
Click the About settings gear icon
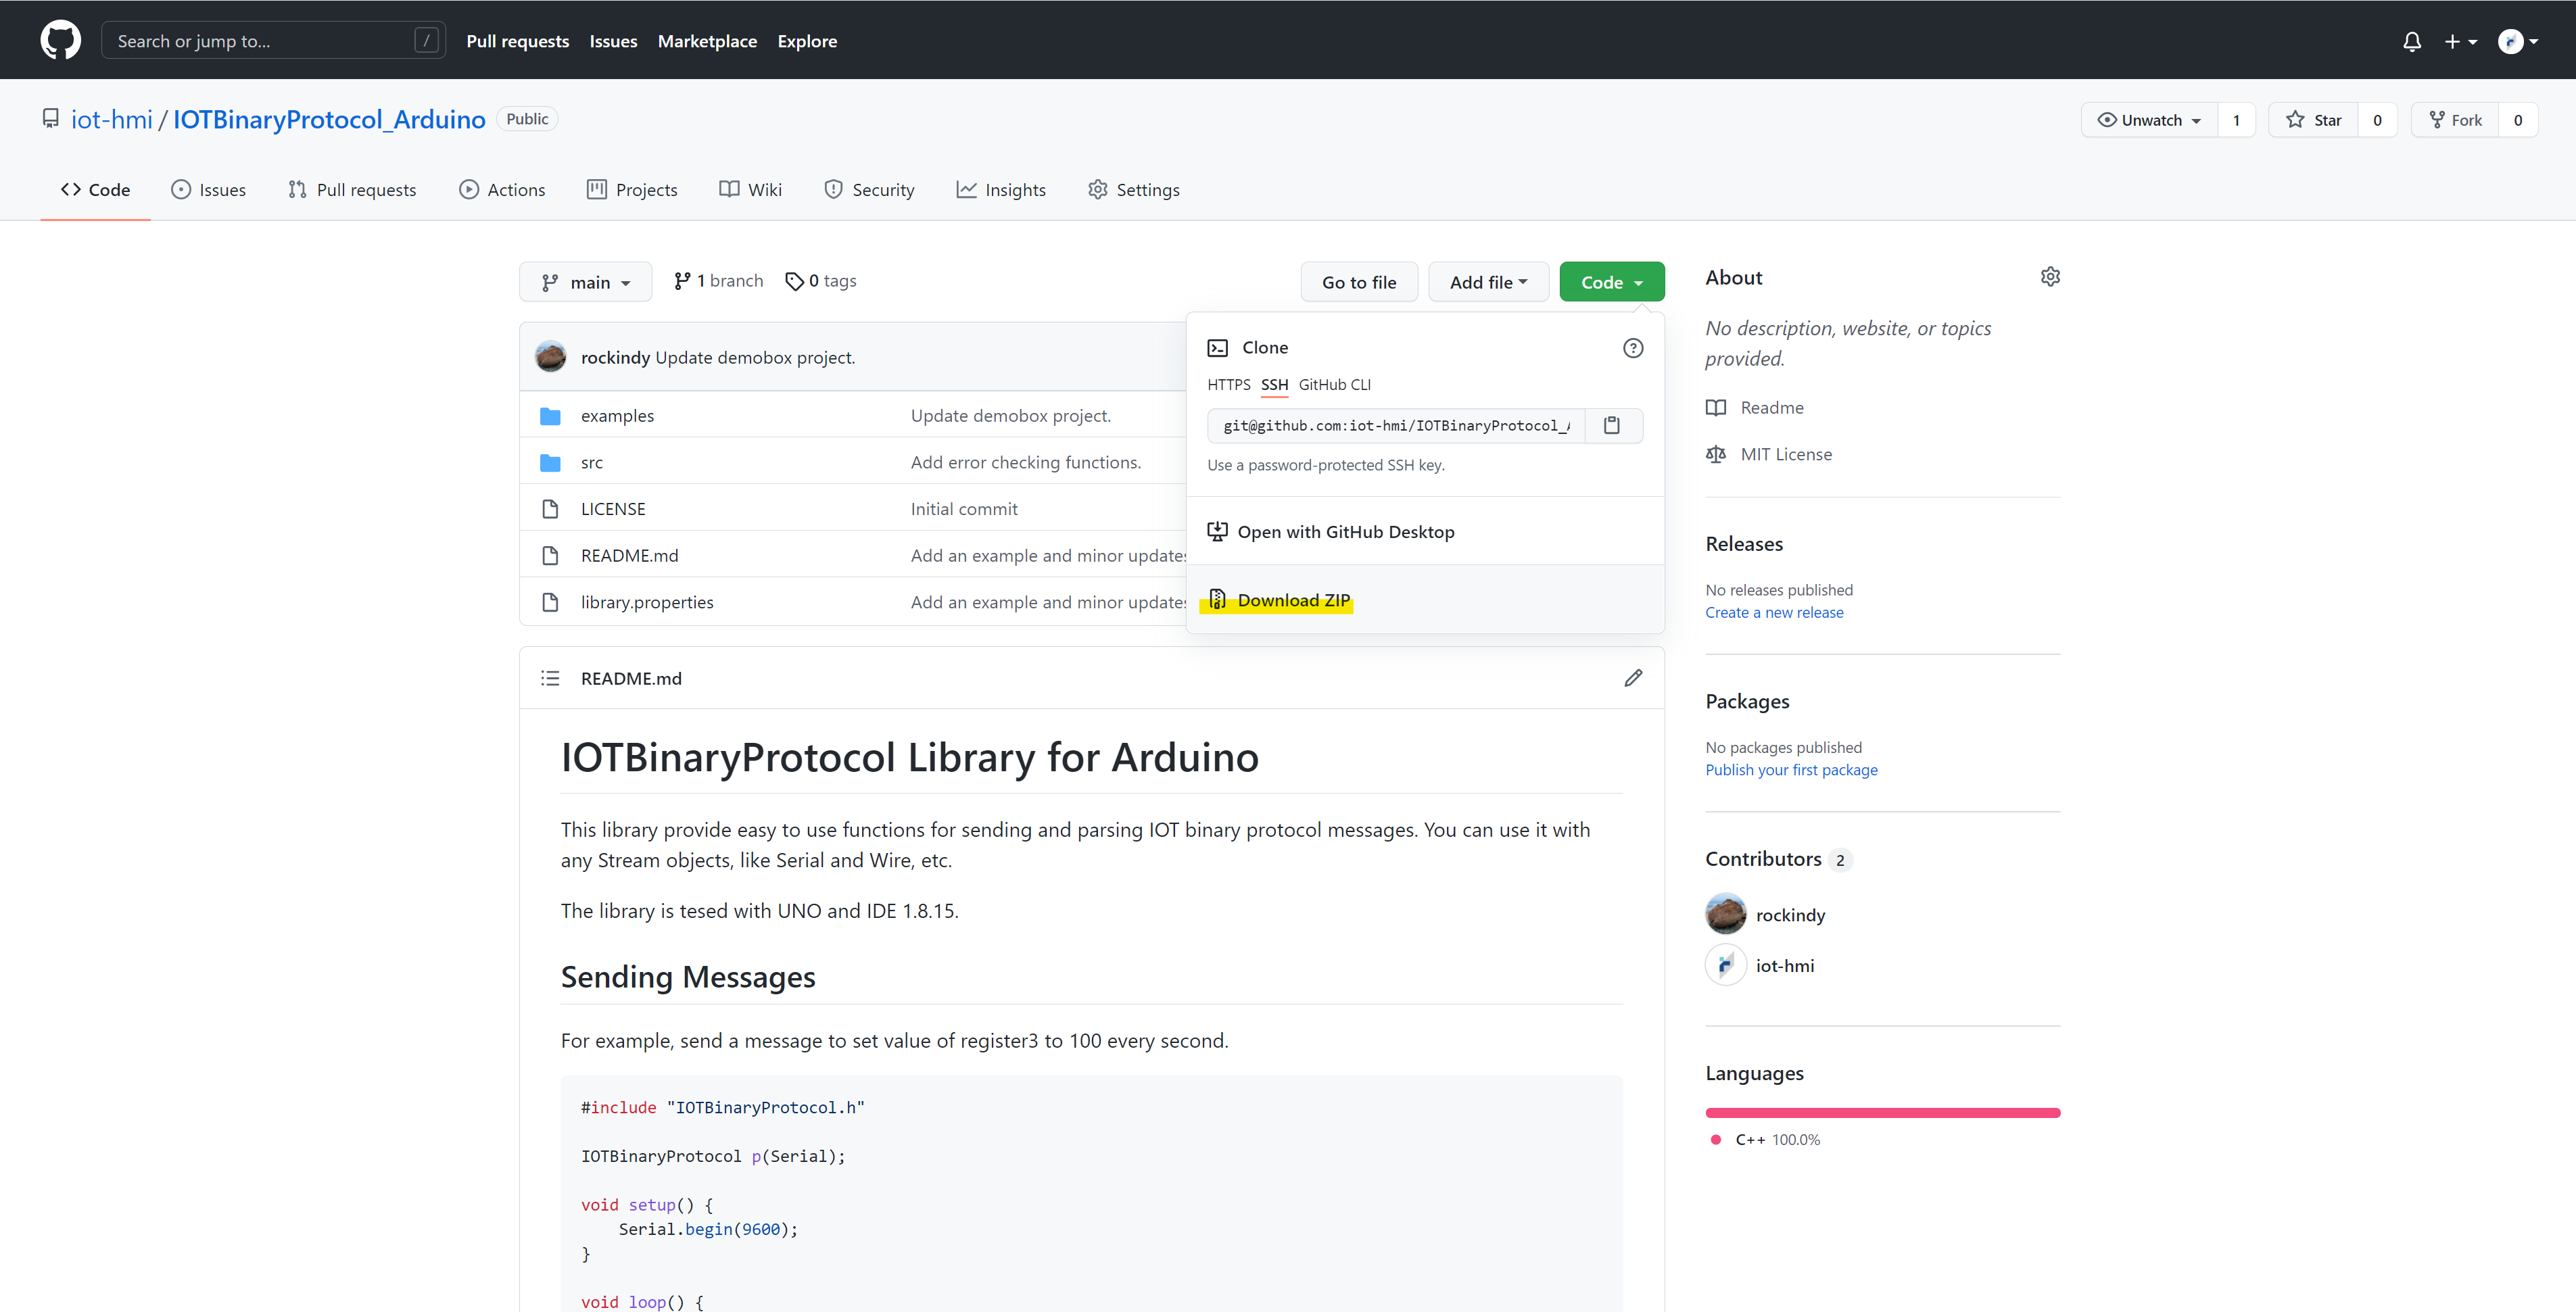click(x=2049, y=276)
